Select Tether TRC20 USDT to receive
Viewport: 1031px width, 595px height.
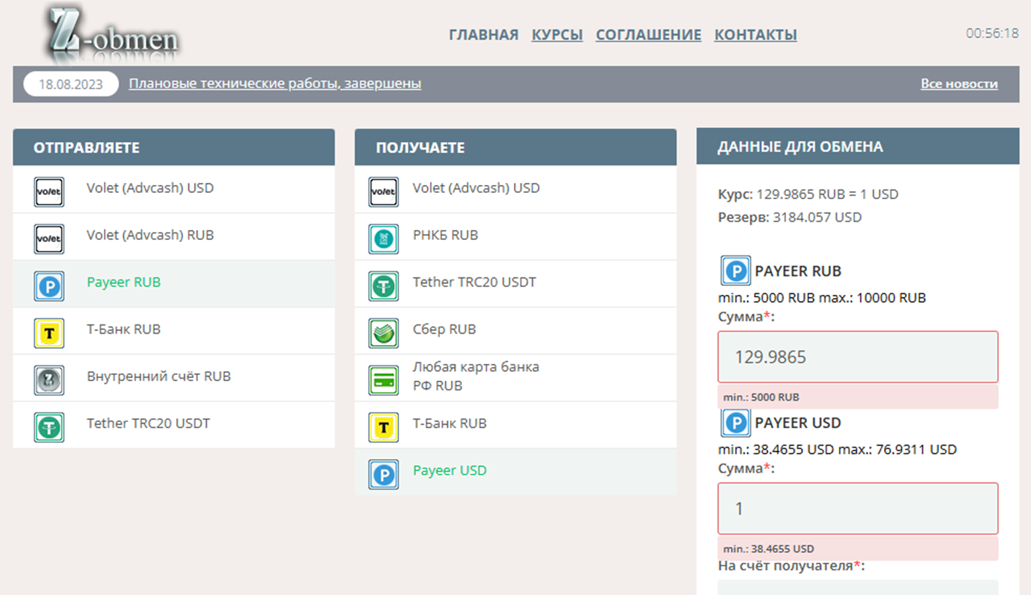474,282
